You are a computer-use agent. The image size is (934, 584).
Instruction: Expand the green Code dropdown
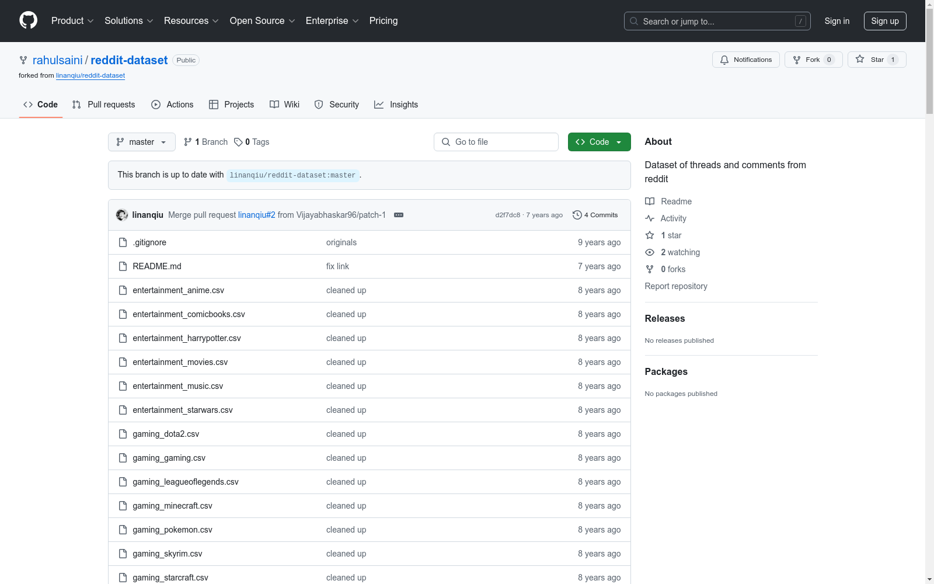[x=599, y=142]
